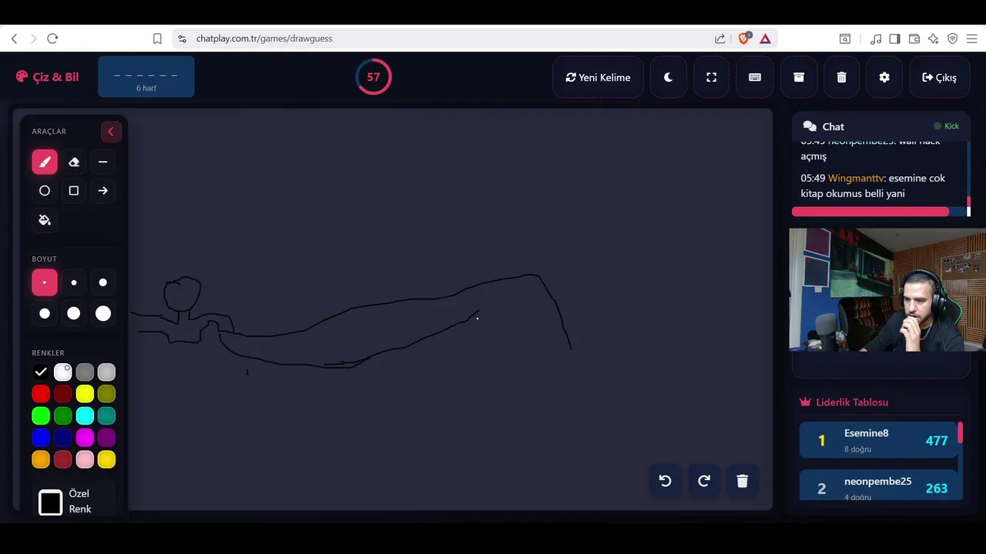Screen dimensions: 986x554
Task: Open the archive box icon button
Action: point(799,77)
